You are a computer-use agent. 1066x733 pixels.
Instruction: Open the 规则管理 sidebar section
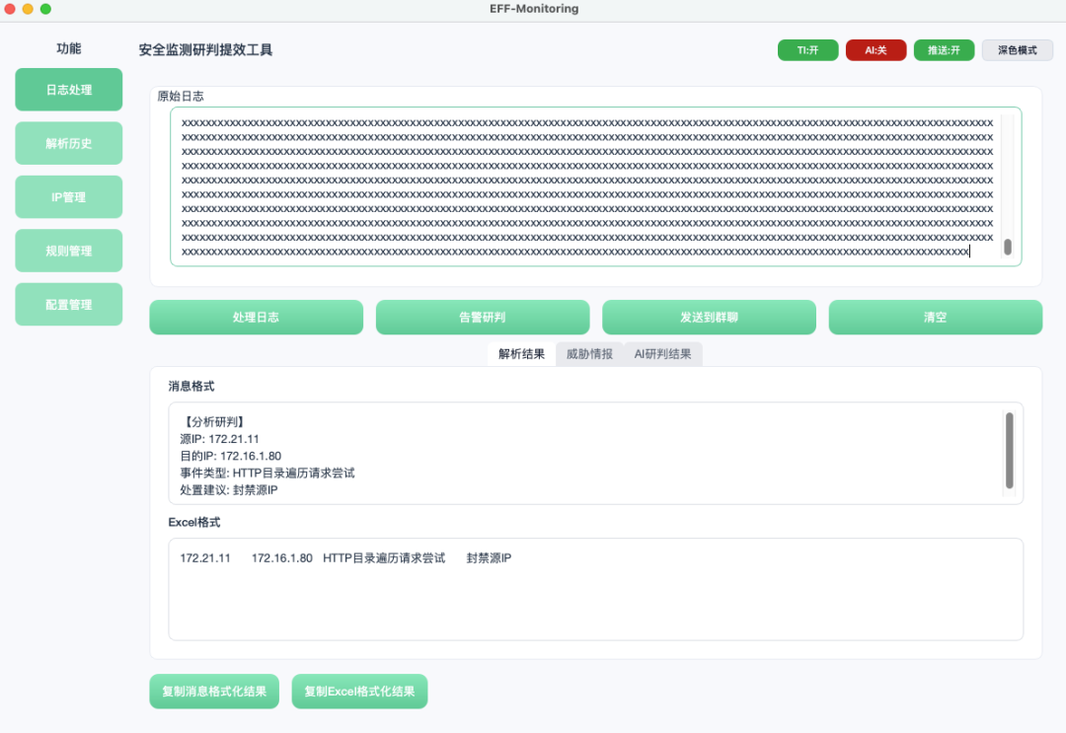point(69,251)
